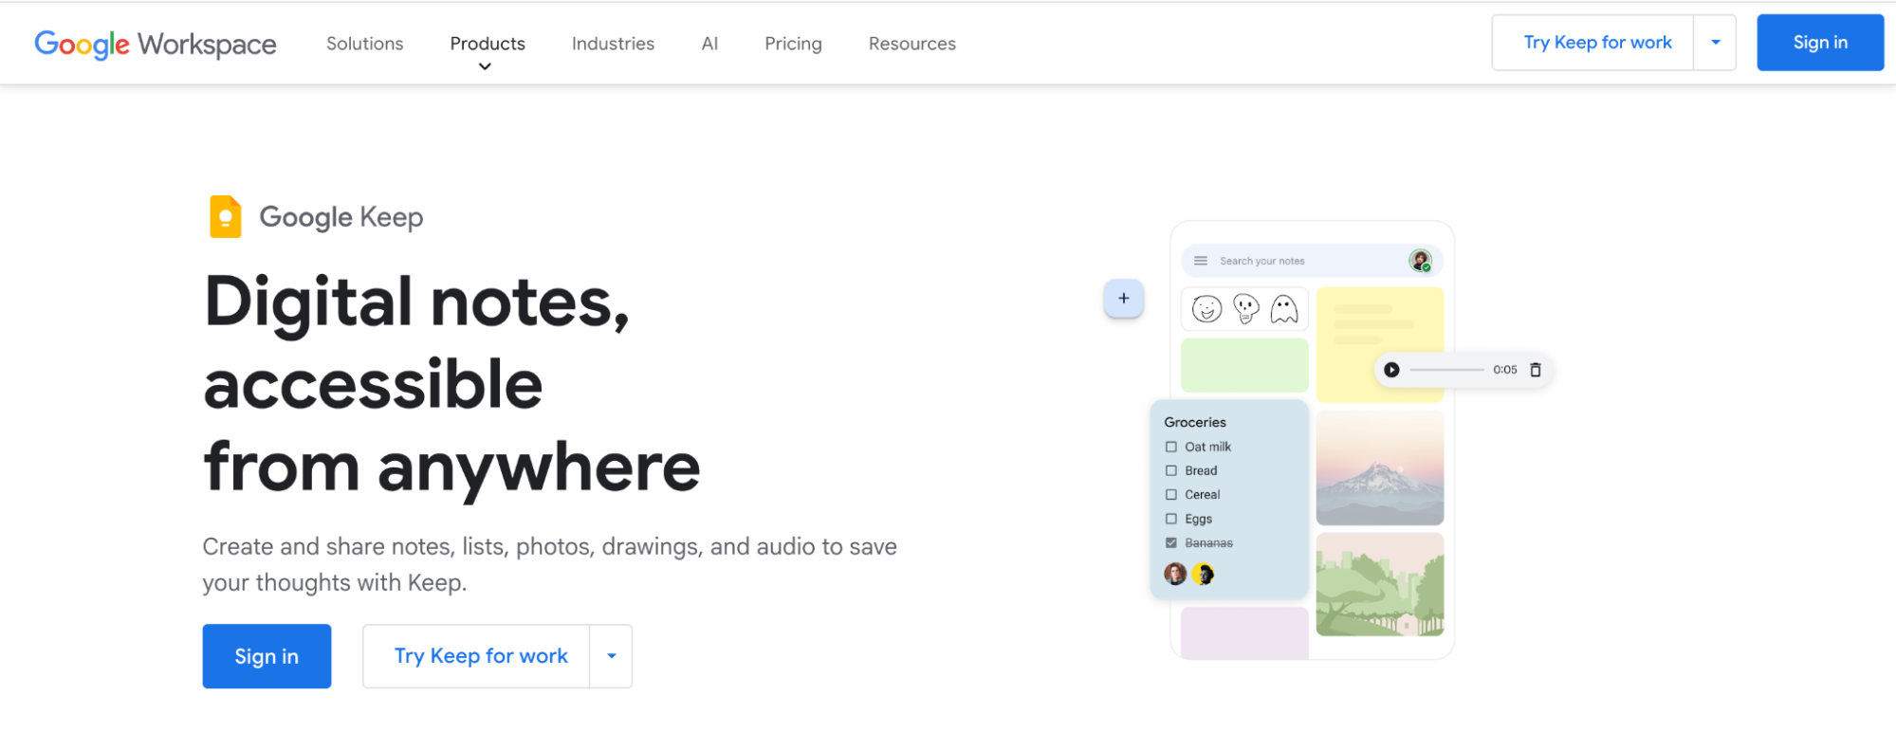
Task: Click the Sign in button in header
Action: click(1820, 43)
